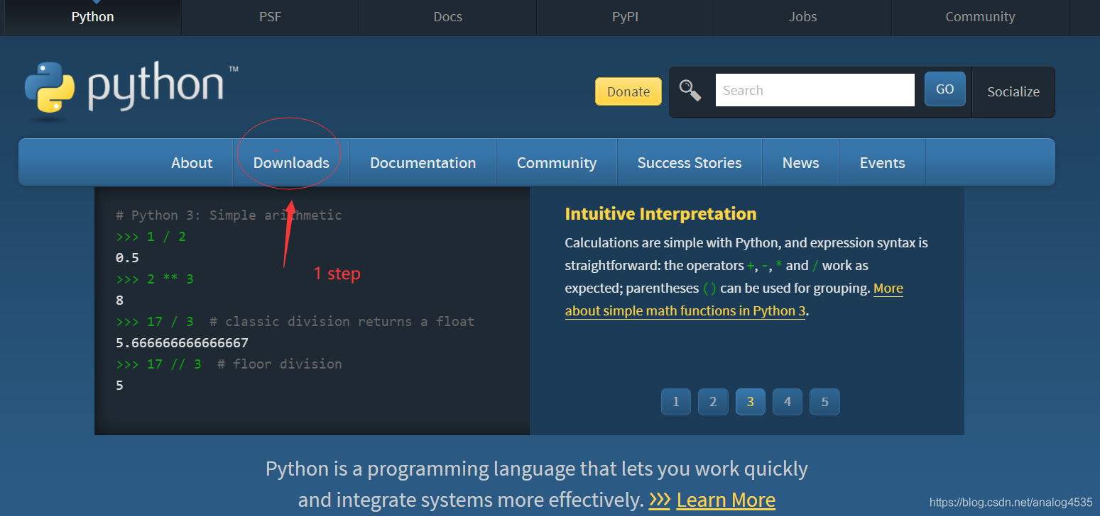Show slide 2 of the code carousel
Screen dimensions: 1100x516
pos(713,402)
